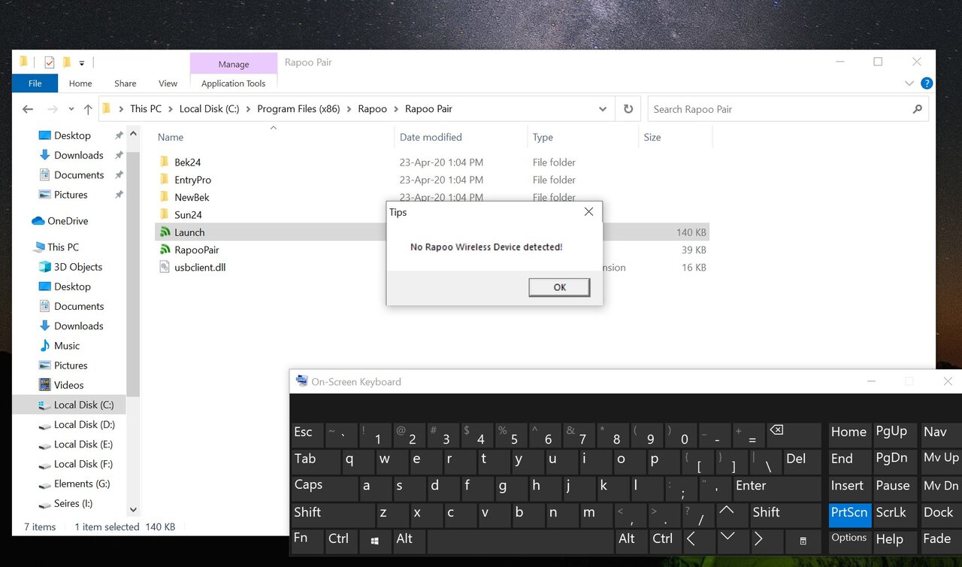Toggle Caps on the On-Screen Keyboard
The image size is (962, 567).
click(x=325, y=488)
